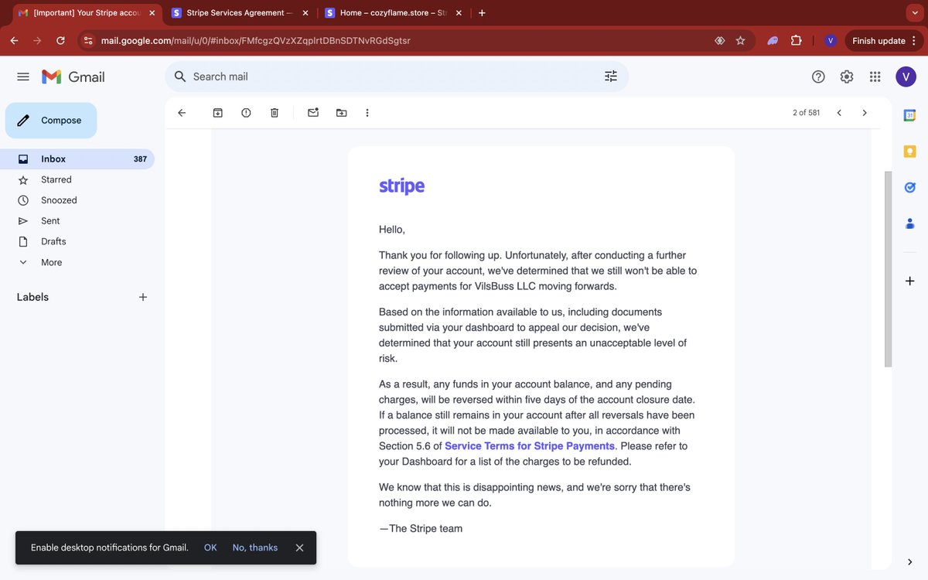928x580 pixels.
Task: Go to the newer email arrow
Action: [x=839, y=113]
